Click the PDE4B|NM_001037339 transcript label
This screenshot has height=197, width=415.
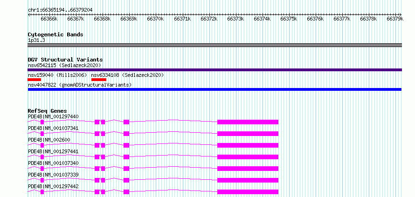[53, 175]
